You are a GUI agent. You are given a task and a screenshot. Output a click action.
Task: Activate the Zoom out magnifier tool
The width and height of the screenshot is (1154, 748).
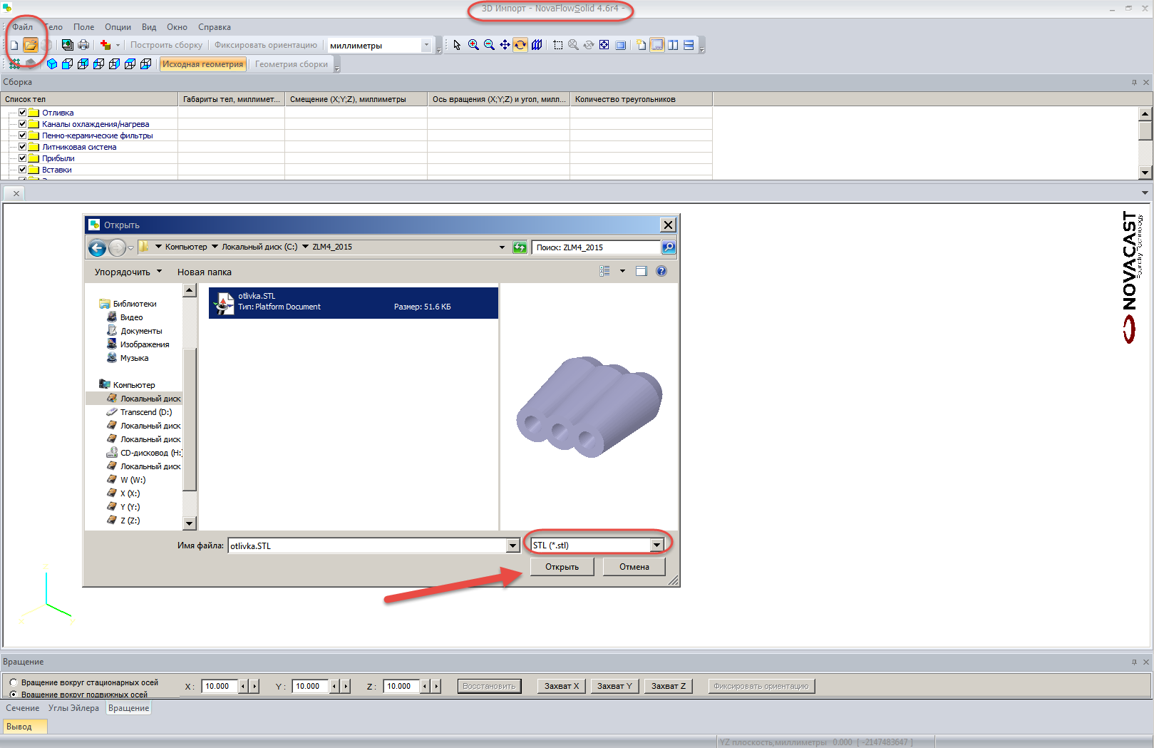point(489,45)
